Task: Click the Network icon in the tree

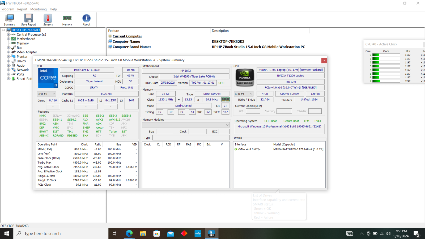Action: click(14, 70)
